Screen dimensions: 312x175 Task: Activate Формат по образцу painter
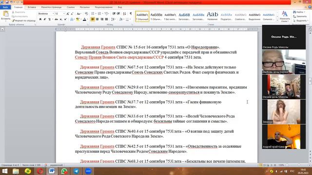pyautogui.click(x=23, y=20)
